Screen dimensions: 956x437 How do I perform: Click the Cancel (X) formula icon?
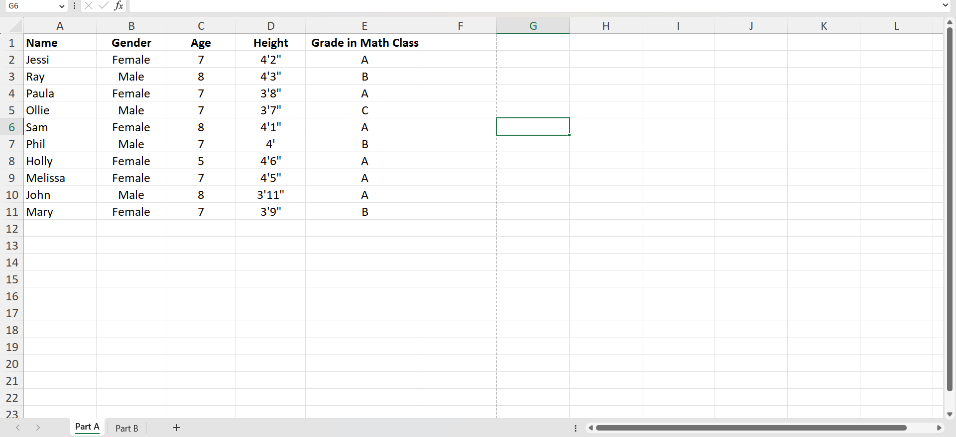coord(89,6)
